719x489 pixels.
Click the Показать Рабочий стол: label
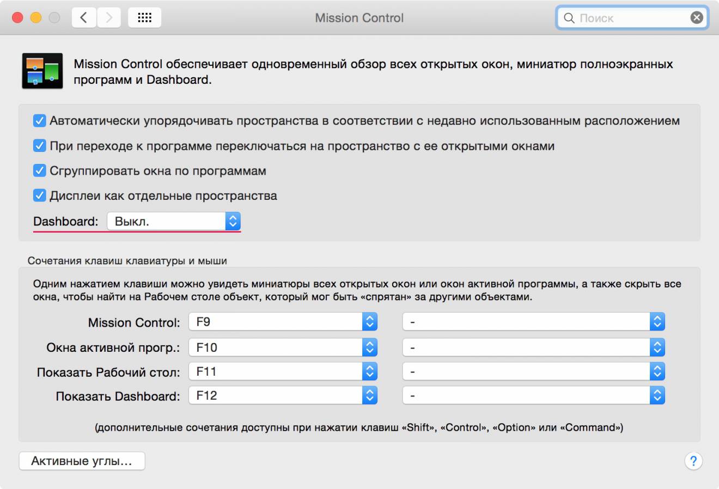[x=108, y=372]
